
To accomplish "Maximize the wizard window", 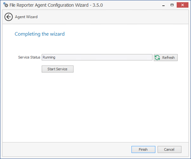I will [x=172, y=5].
